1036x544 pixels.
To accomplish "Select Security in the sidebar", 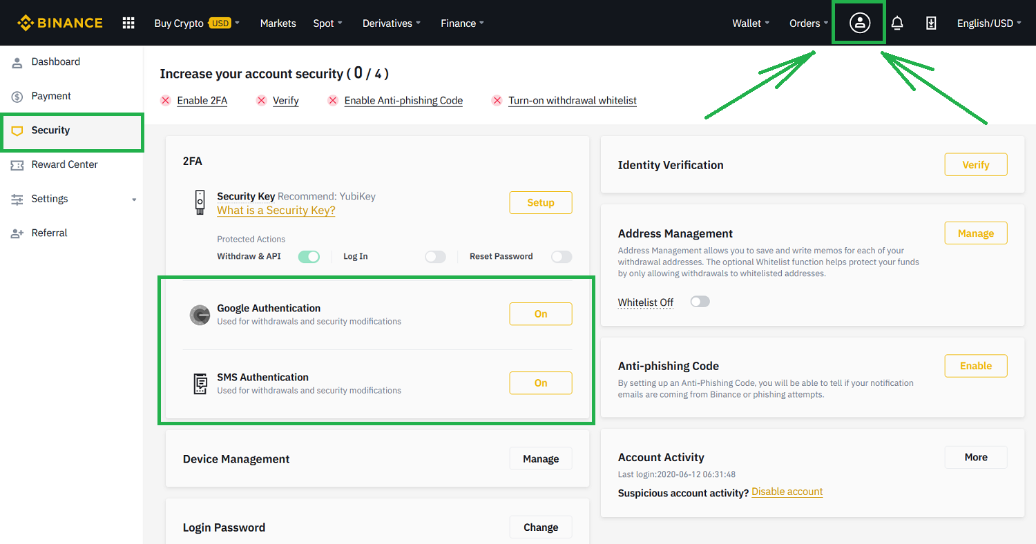I will [72, 130].
